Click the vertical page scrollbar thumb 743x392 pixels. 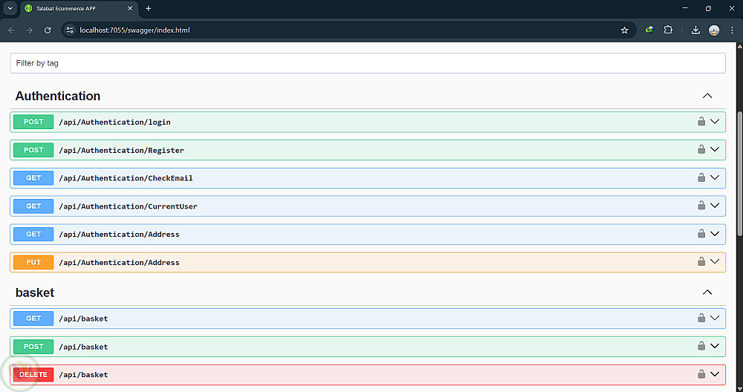point(740,173)
